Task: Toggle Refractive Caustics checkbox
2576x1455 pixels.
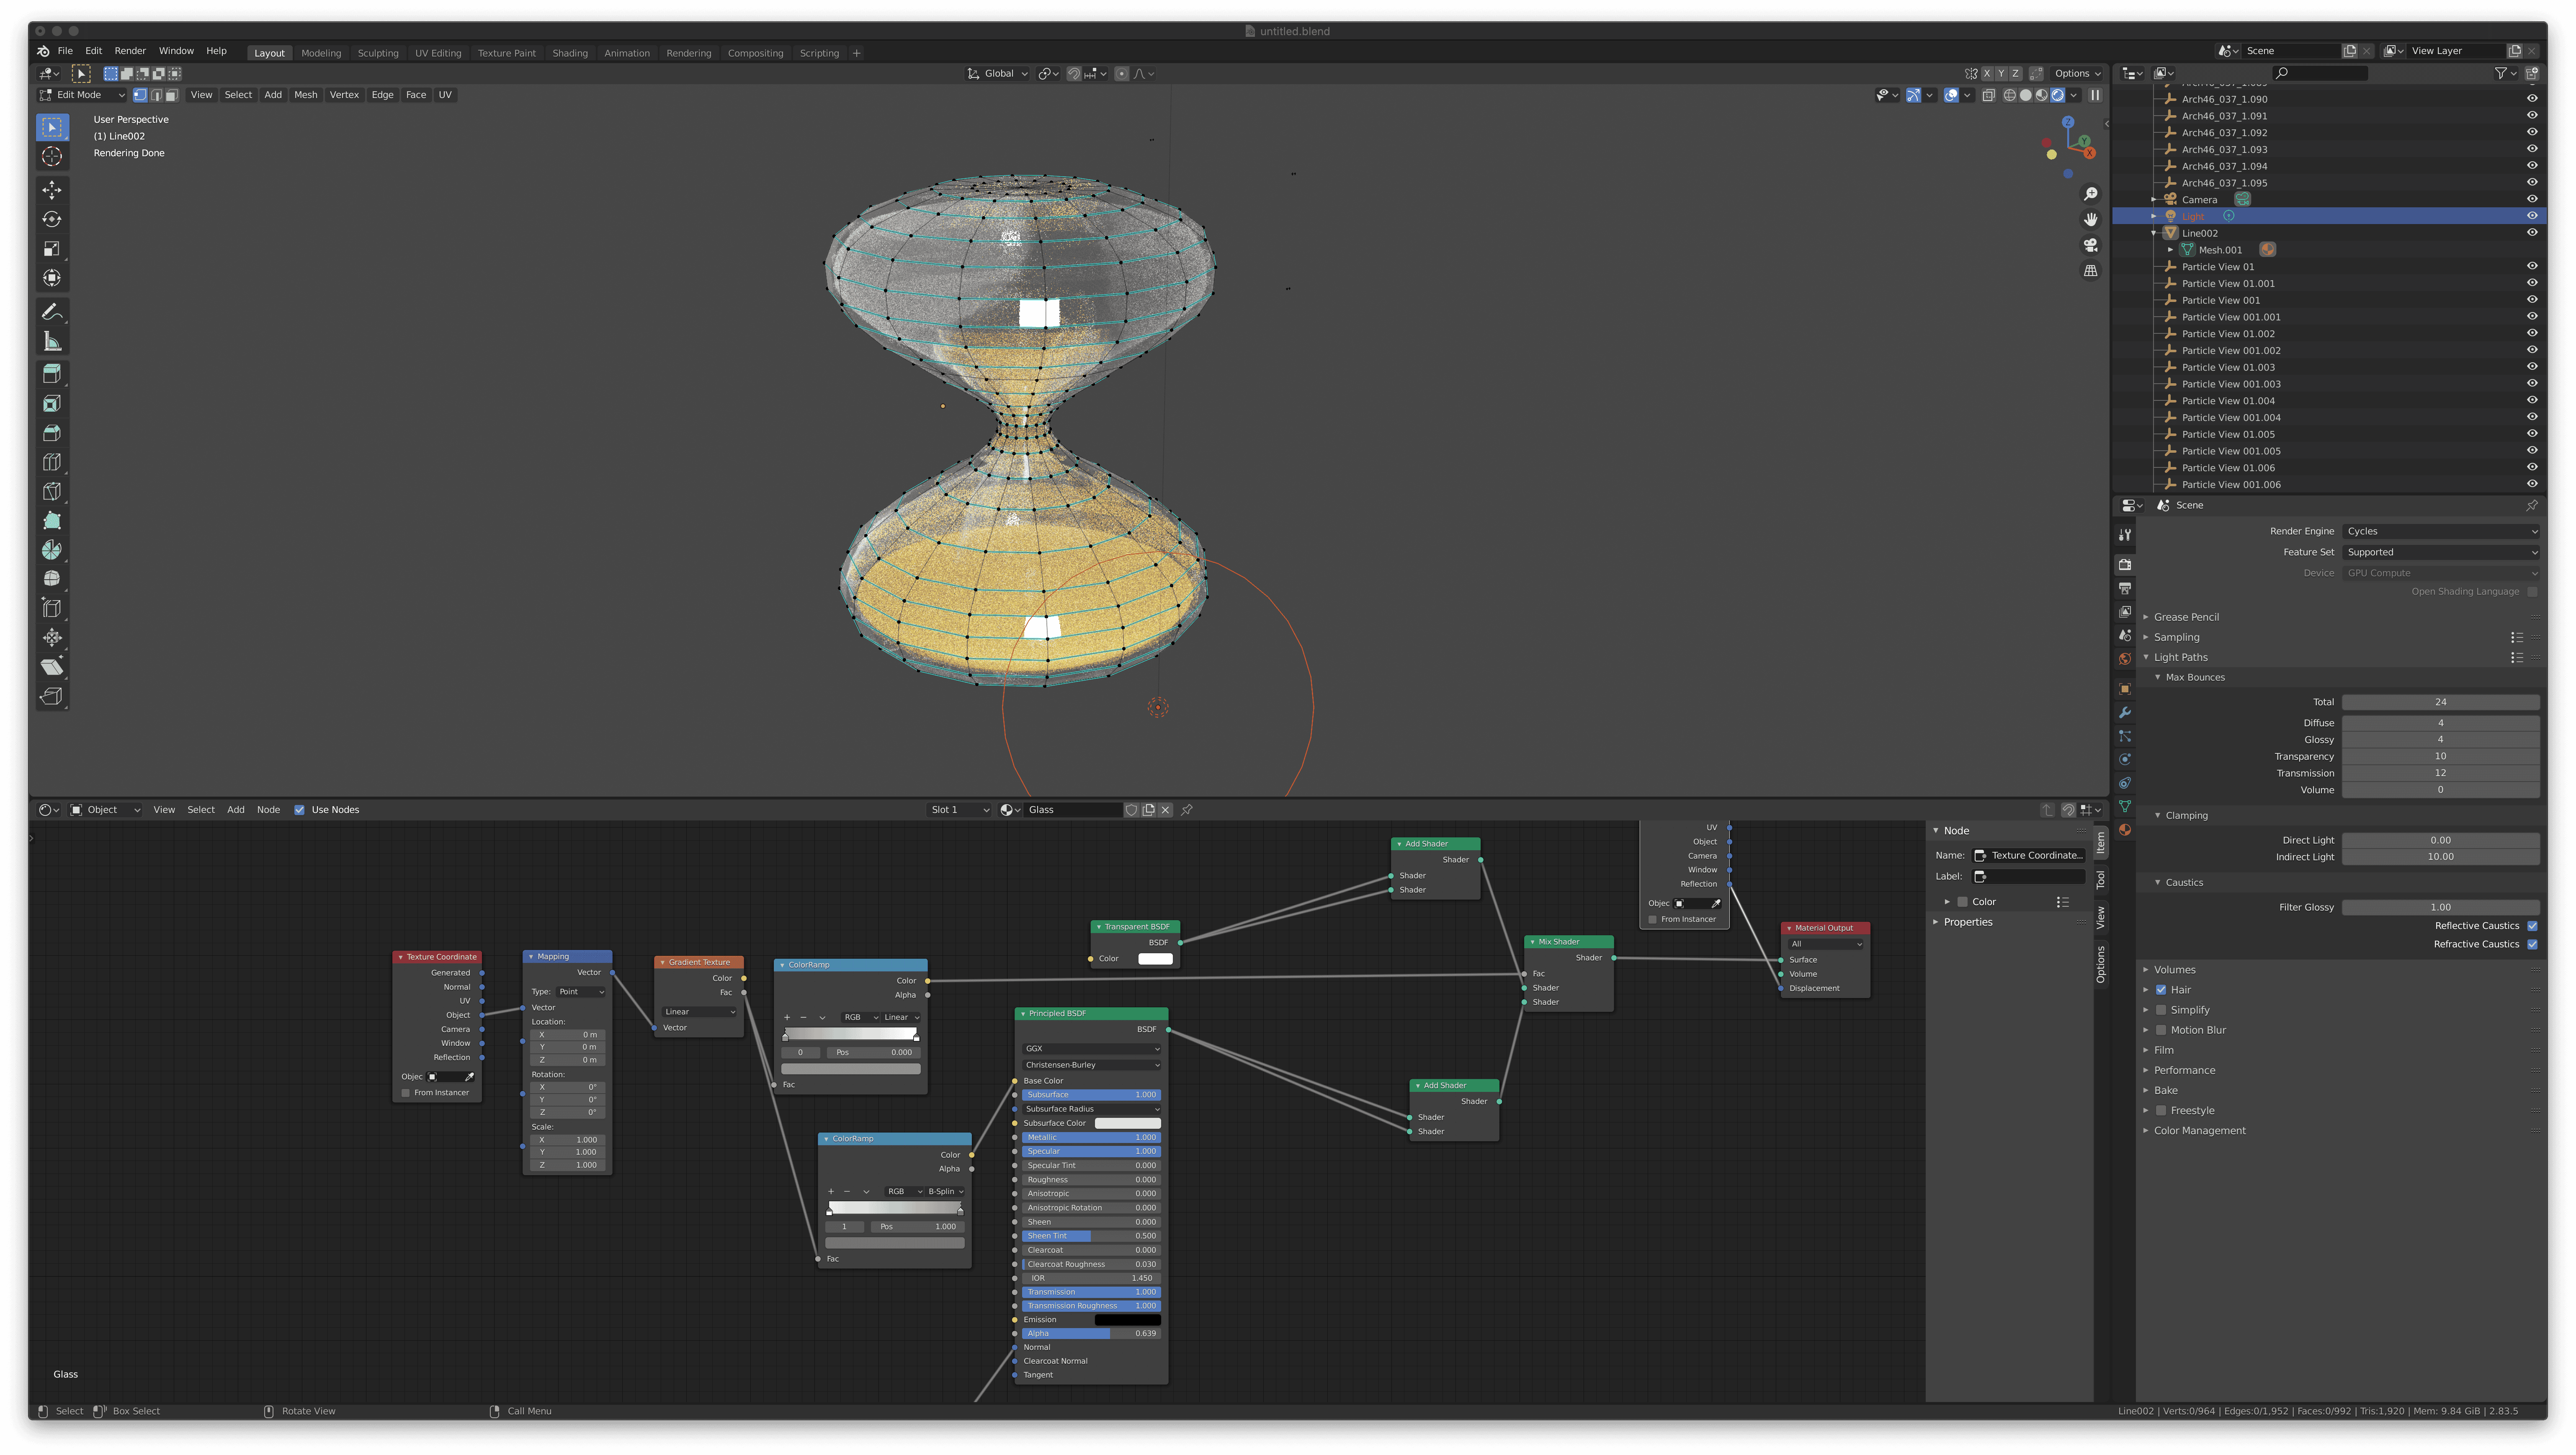Action: click(2533, 945)
